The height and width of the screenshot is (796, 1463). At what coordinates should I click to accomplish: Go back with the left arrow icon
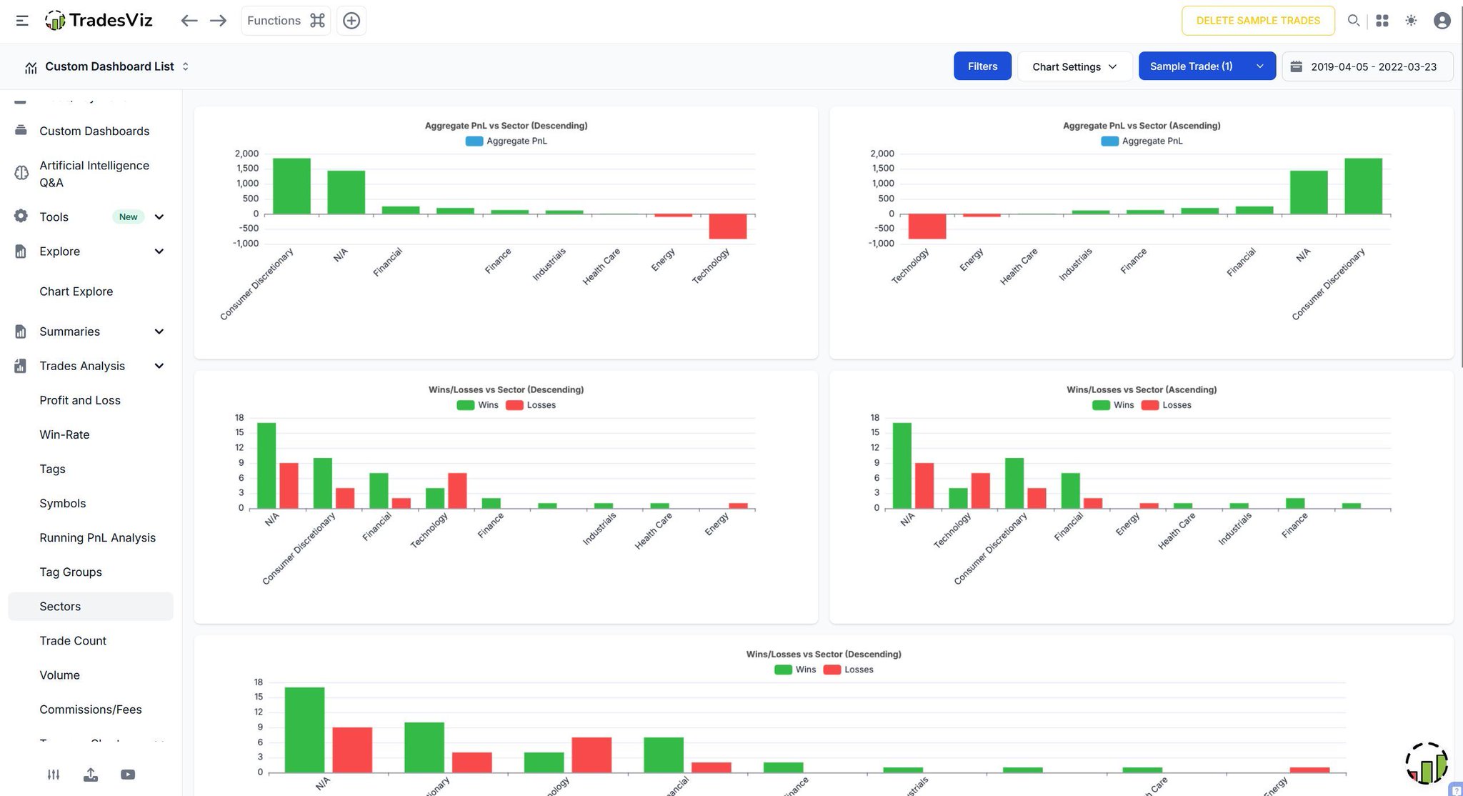pos(189,21)
